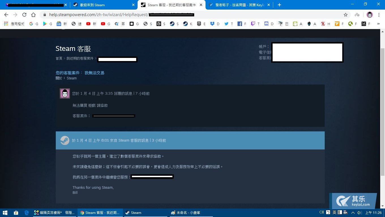The height and width of the screenshot is (217, 385).
Task: Switch to the Steam taskbar window
Action: pos(146,213)
